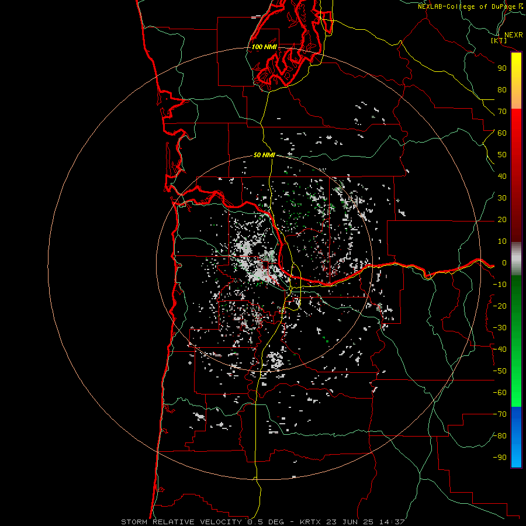This screenshot has height=526, width=526.
Task: Click the "STORM RELATIVE VELOCITY 0.5 DEG" caption
Action: click(202, 522)
